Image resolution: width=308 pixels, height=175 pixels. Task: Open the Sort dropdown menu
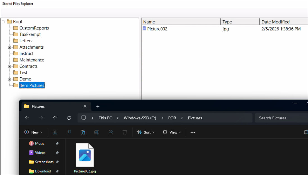point(146,132)
